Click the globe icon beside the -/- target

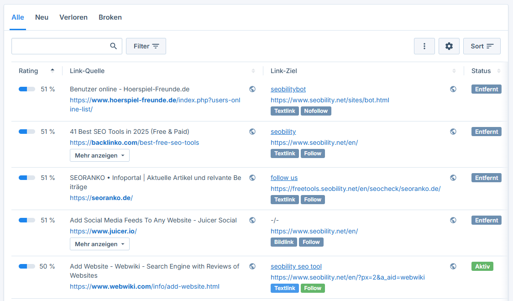(x=453, y=220)
